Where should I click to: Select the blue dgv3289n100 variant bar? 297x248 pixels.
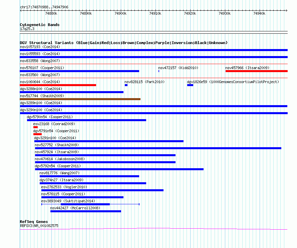click(x=154, y=106)
